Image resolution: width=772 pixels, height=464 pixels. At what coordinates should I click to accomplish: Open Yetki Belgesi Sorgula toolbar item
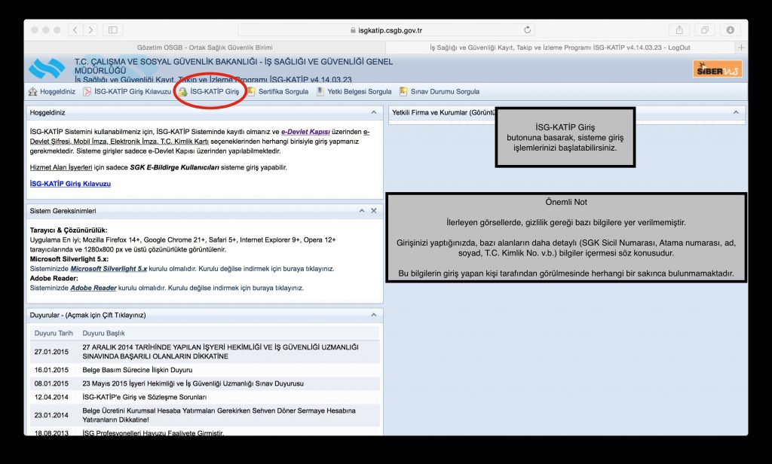354,92
